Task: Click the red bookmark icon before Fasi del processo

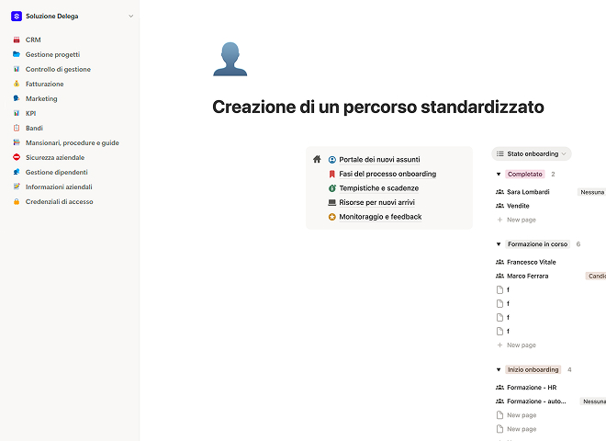Action: click(332, 174)
